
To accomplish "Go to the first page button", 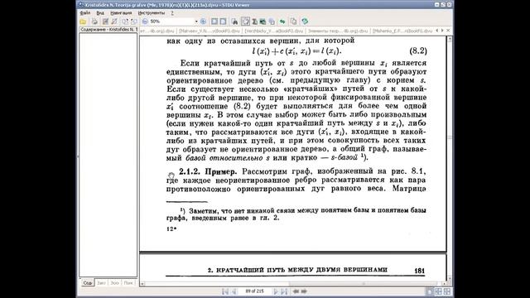I will pyautogui.click(x=225, y=291).
